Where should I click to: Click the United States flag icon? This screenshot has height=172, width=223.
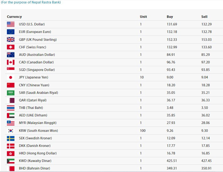pos(11,24)
